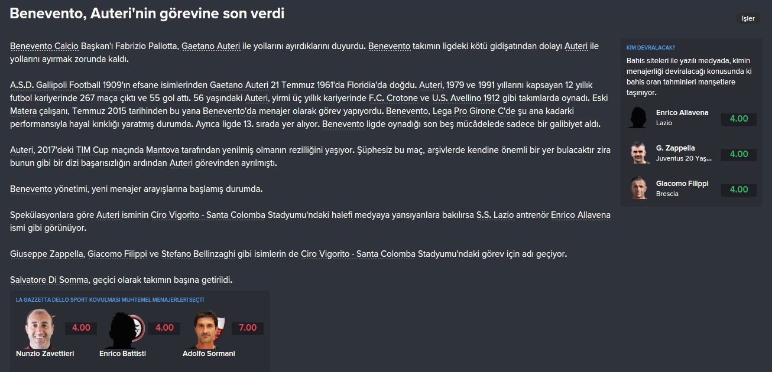This screenshot has width=772, height=372.
Task: Open the A.S.D. Gallipoli Football 1909 link
Action: click(x=66, y=85)
